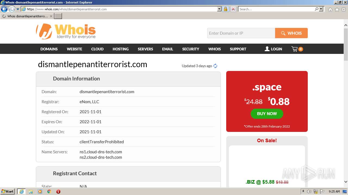The height and width of the screenshot is (195, 348).
Task: Select ns2.cloud-dns-tech.com name server
Action: [x=101, y=157]
